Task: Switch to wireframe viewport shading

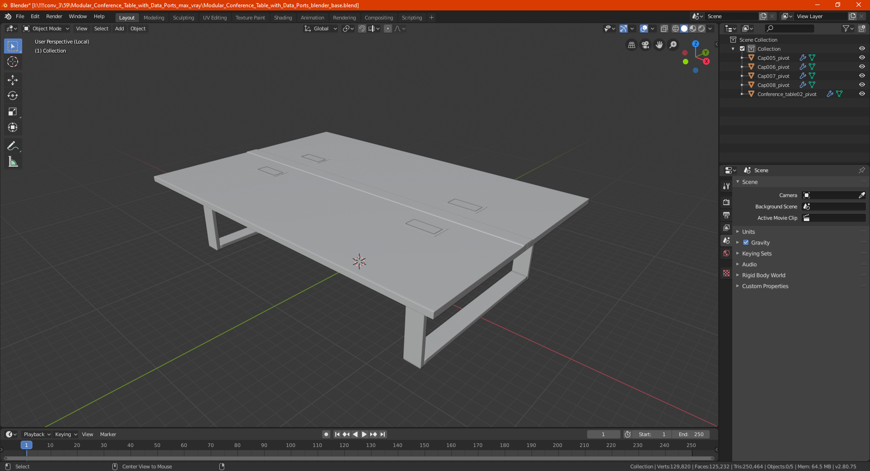Action: [x=675, y=29]
